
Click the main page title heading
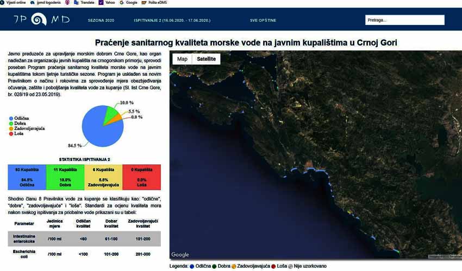click(246, 43)
